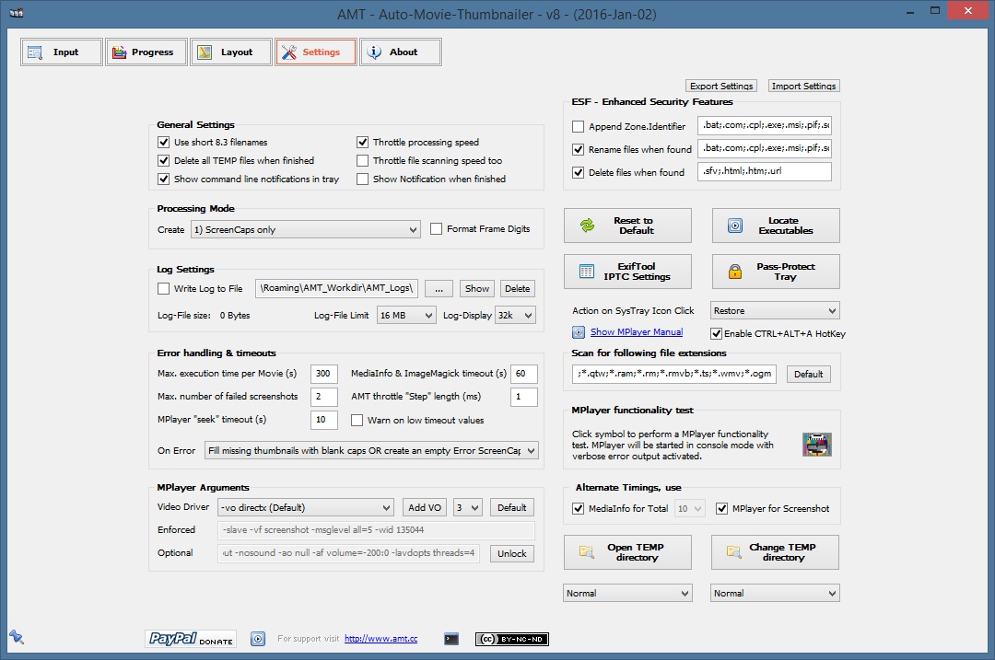This screenshot has height=660, width=995.
Task: Disable Use short 8.3 filenames
Action: click(164, 143)
